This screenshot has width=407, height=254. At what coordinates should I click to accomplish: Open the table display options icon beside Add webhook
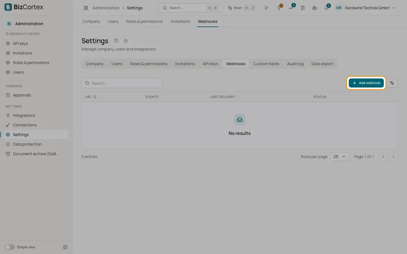[392, 83]
